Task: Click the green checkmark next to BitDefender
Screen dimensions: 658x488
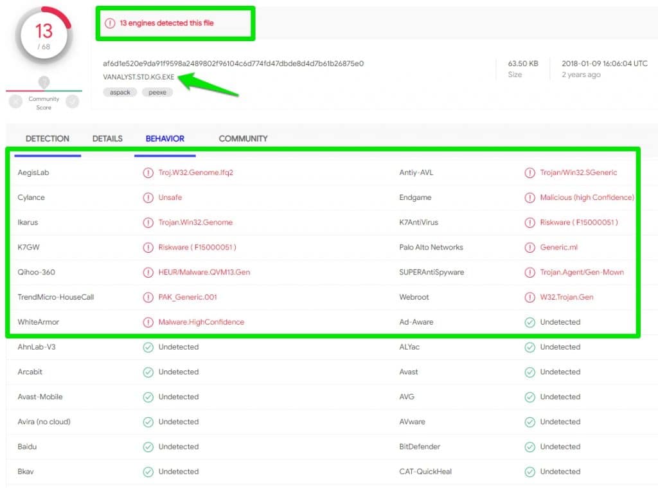Action: (530, 446)
